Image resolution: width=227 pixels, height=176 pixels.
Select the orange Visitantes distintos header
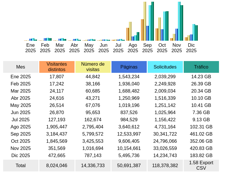point(57,67)
